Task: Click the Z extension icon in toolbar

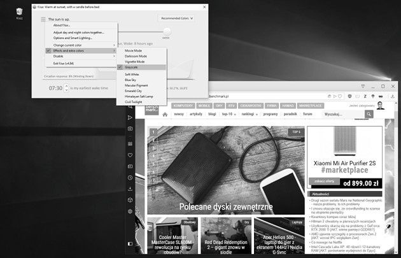Action: pos(365,96)
